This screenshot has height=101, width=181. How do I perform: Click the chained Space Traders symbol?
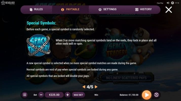tap(39, 45)
